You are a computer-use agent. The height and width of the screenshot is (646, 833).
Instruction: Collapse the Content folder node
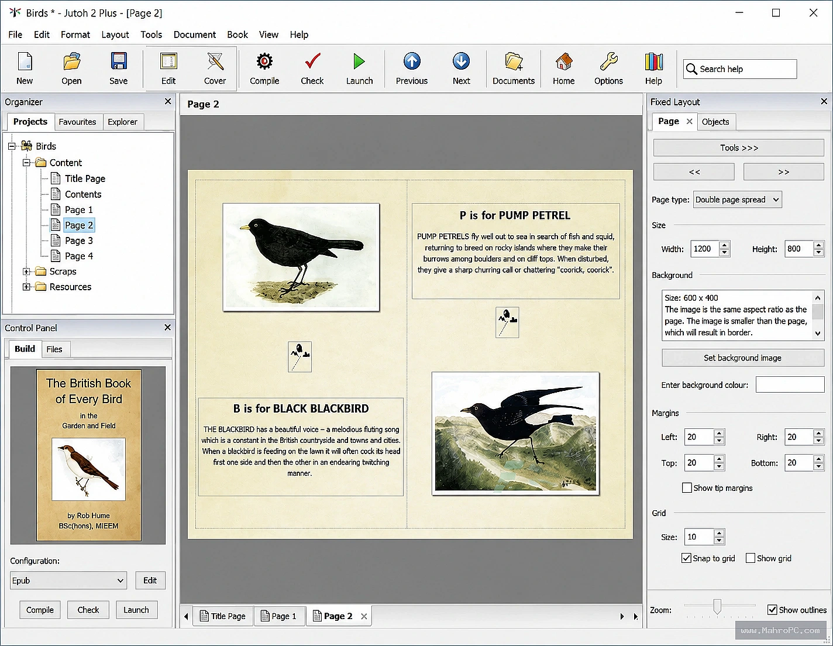tap(26, 163)
